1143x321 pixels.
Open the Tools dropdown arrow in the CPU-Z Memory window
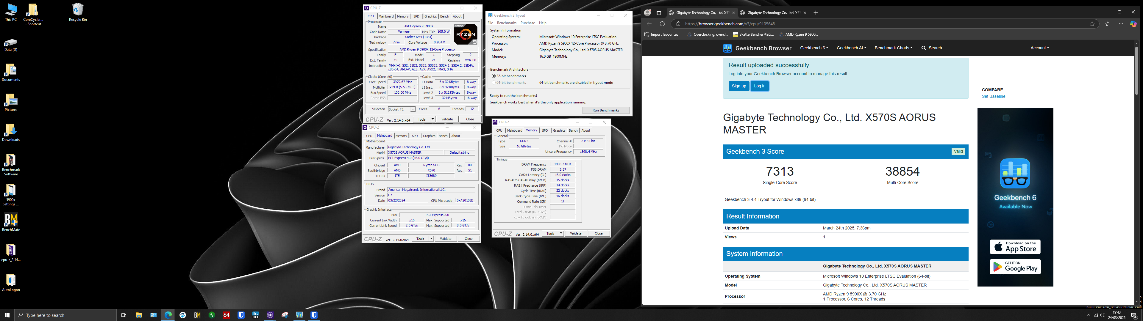(x=561, y=234)
